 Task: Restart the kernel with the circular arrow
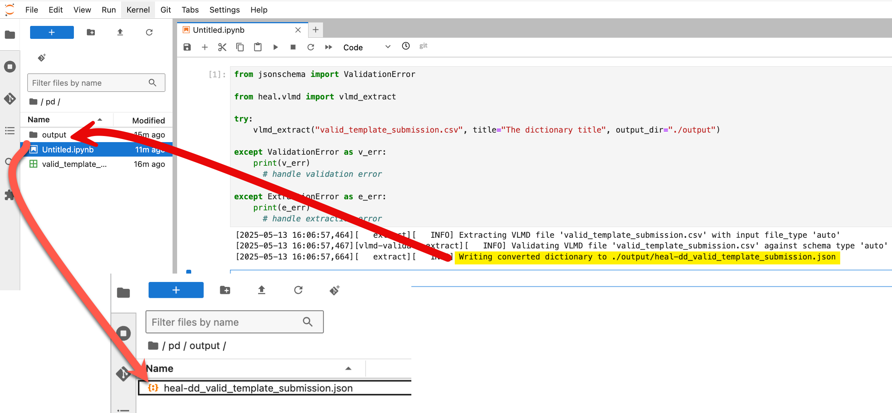311,47
